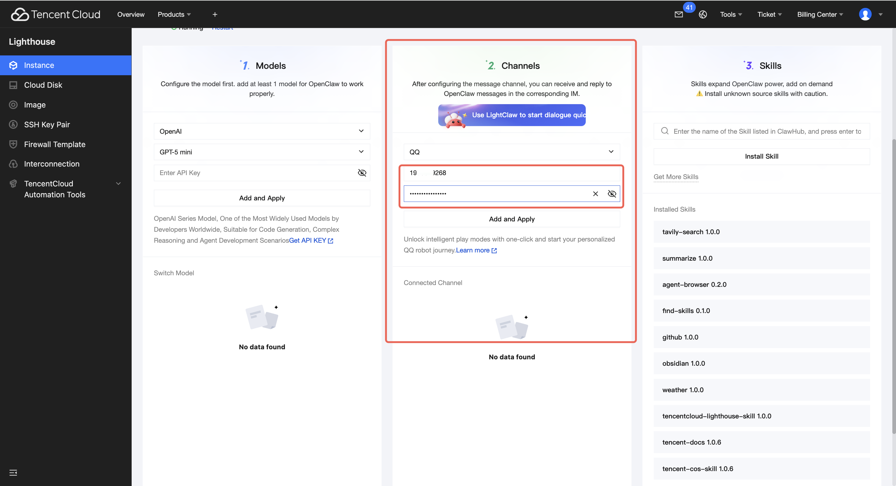Viewport: 896px width, 486px height.
Task: Select Cloud Disk in the sidebar
Action: click(43, 85)
